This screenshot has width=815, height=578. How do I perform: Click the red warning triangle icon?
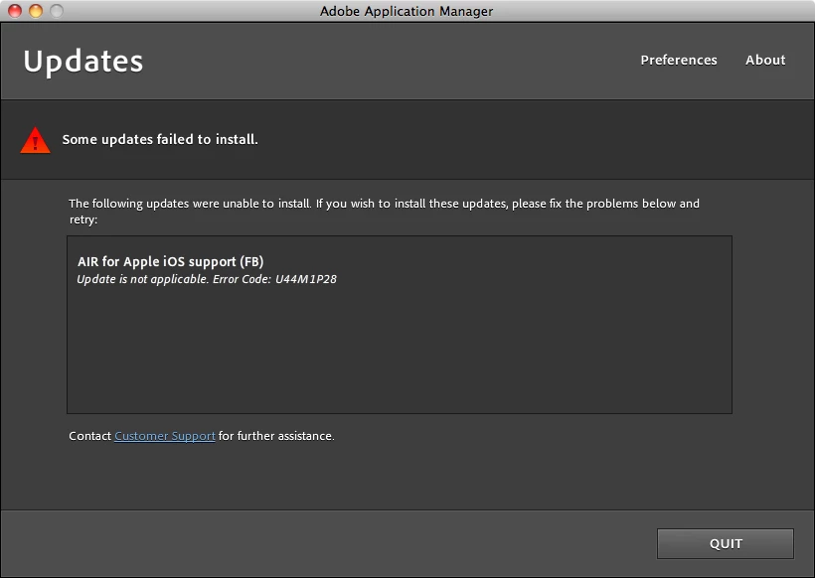[x=35, y=140]
